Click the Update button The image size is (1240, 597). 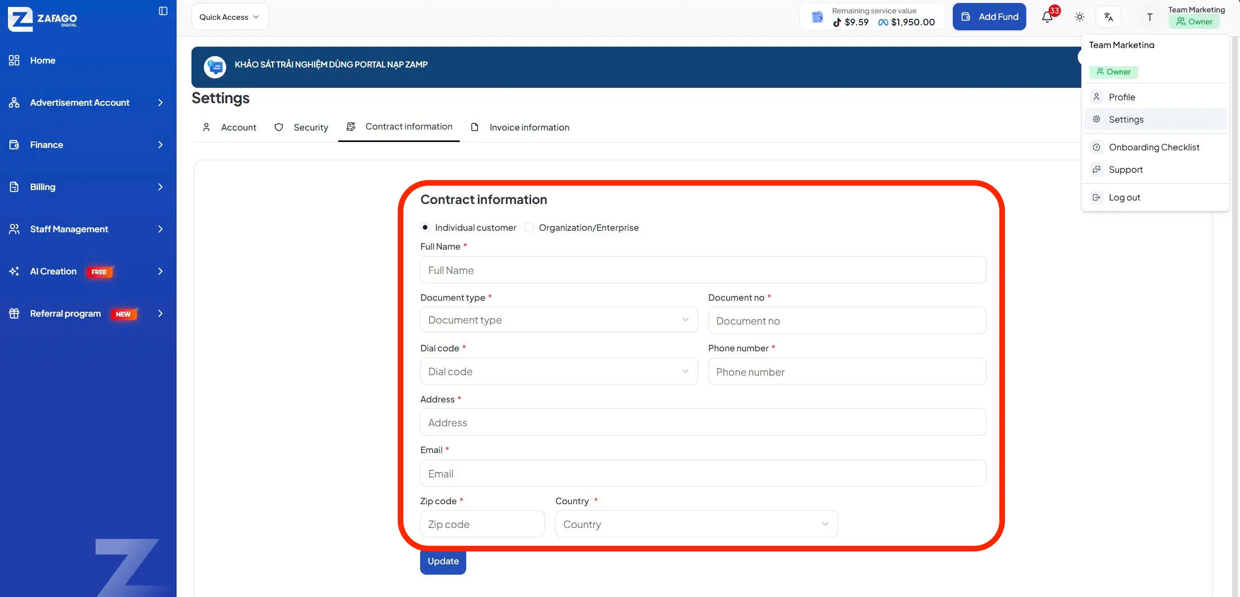coord(443,561)
